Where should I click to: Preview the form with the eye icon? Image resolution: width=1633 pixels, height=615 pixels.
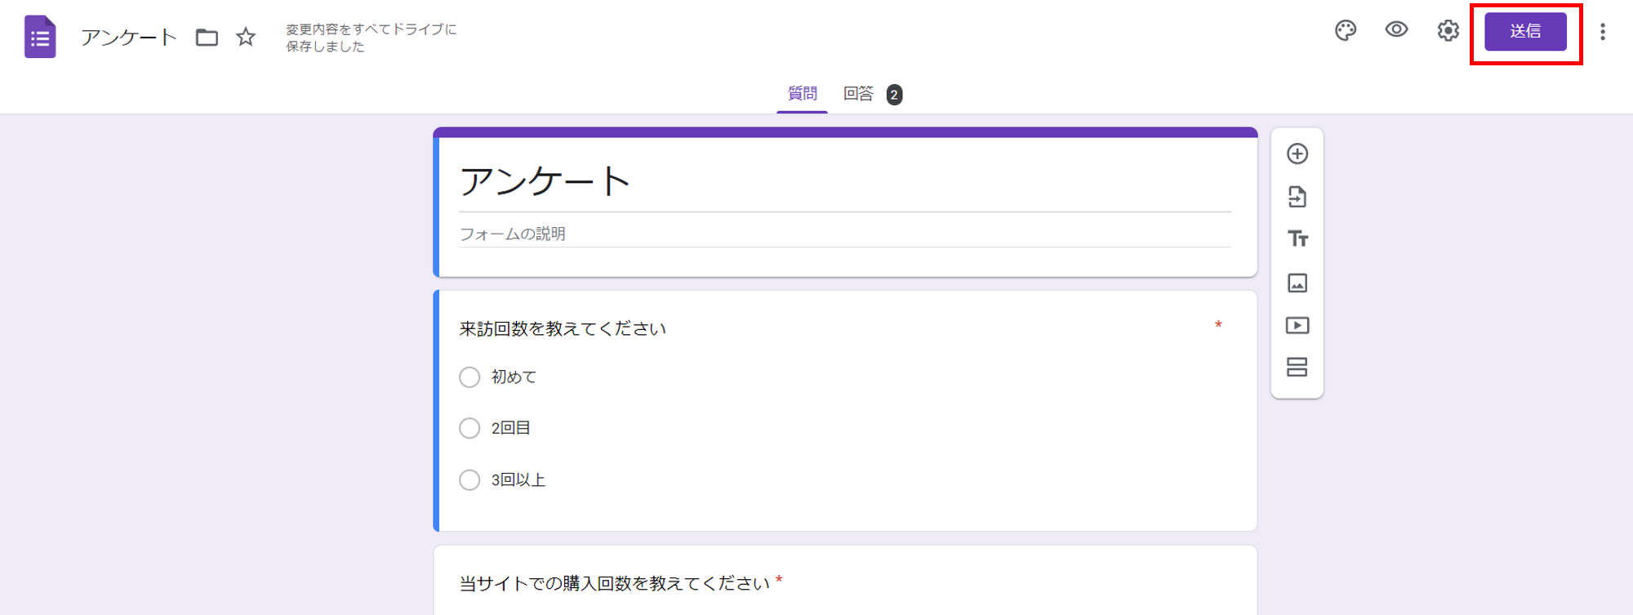[1396, 30]
